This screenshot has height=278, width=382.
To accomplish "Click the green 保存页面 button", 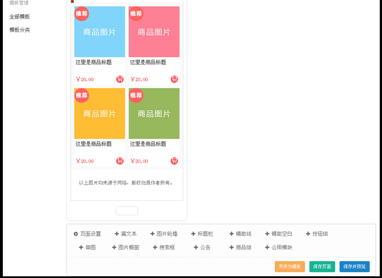I will [322, 267].
